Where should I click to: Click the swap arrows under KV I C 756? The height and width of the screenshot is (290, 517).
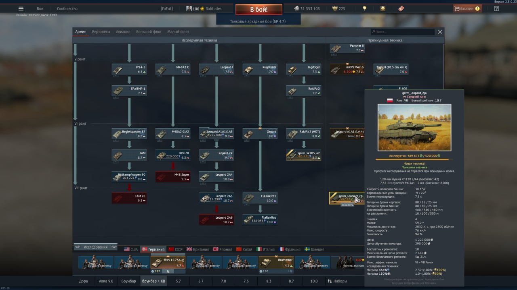pos(168,271)
